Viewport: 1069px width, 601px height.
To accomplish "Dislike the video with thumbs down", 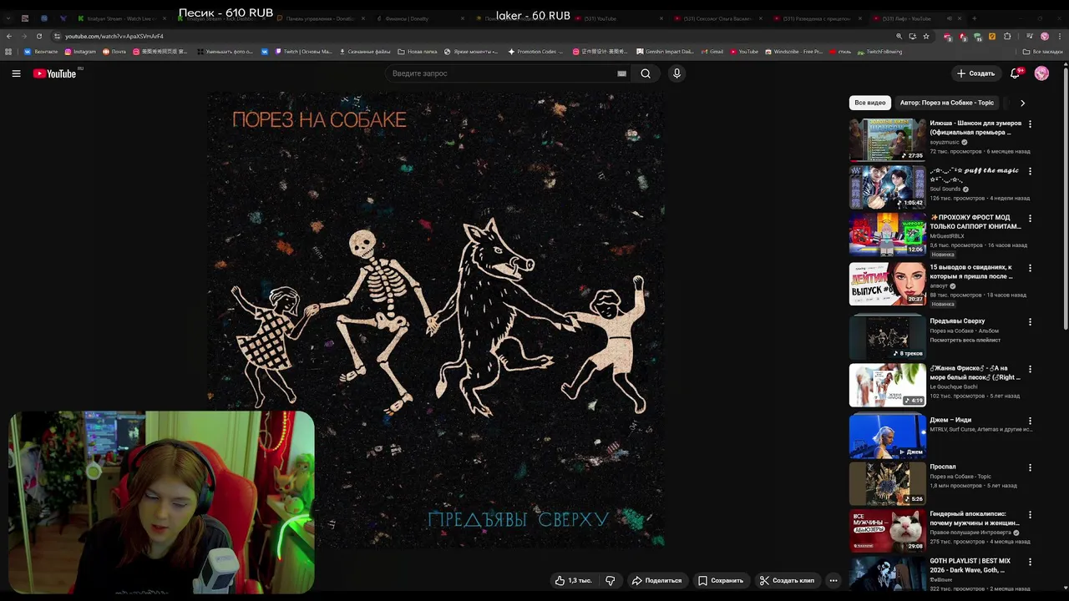I will pyautogui.click(x=610, y=580).
